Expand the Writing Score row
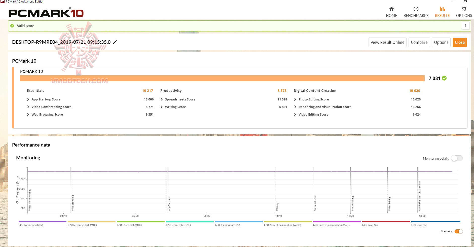 162,107
